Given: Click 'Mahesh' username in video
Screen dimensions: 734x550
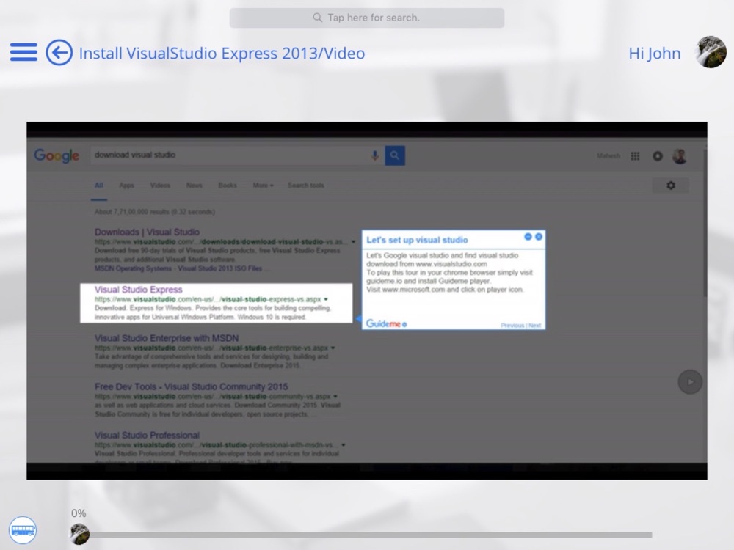Looking at the screenshot, I should tap(608, 156).
